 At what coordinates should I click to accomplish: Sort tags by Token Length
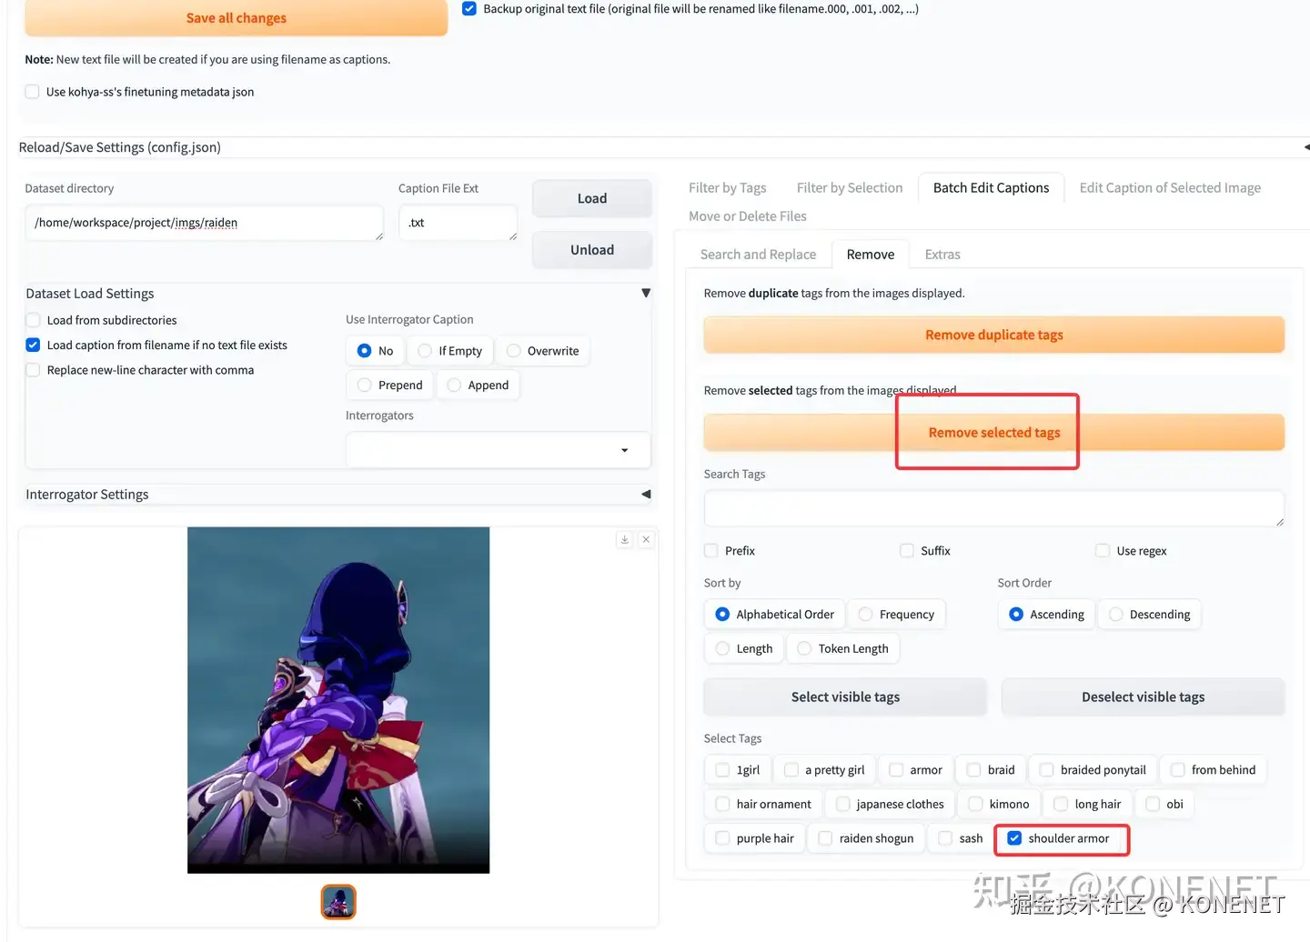[842, 649]
